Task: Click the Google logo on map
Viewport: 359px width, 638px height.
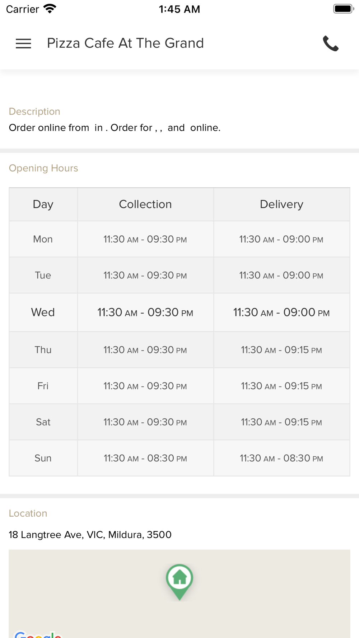Action: tap(38, 634)
